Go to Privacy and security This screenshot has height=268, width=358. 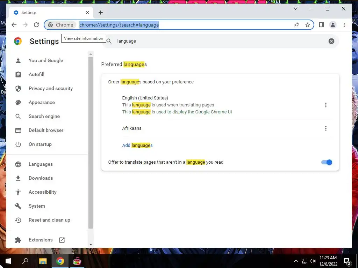[x=51, y=88]
